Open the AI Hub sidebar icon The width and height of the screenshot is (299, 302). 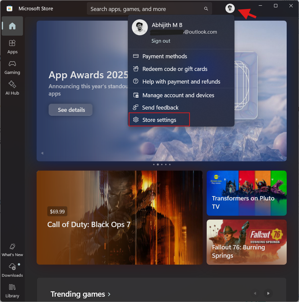(x=12, y=87)
